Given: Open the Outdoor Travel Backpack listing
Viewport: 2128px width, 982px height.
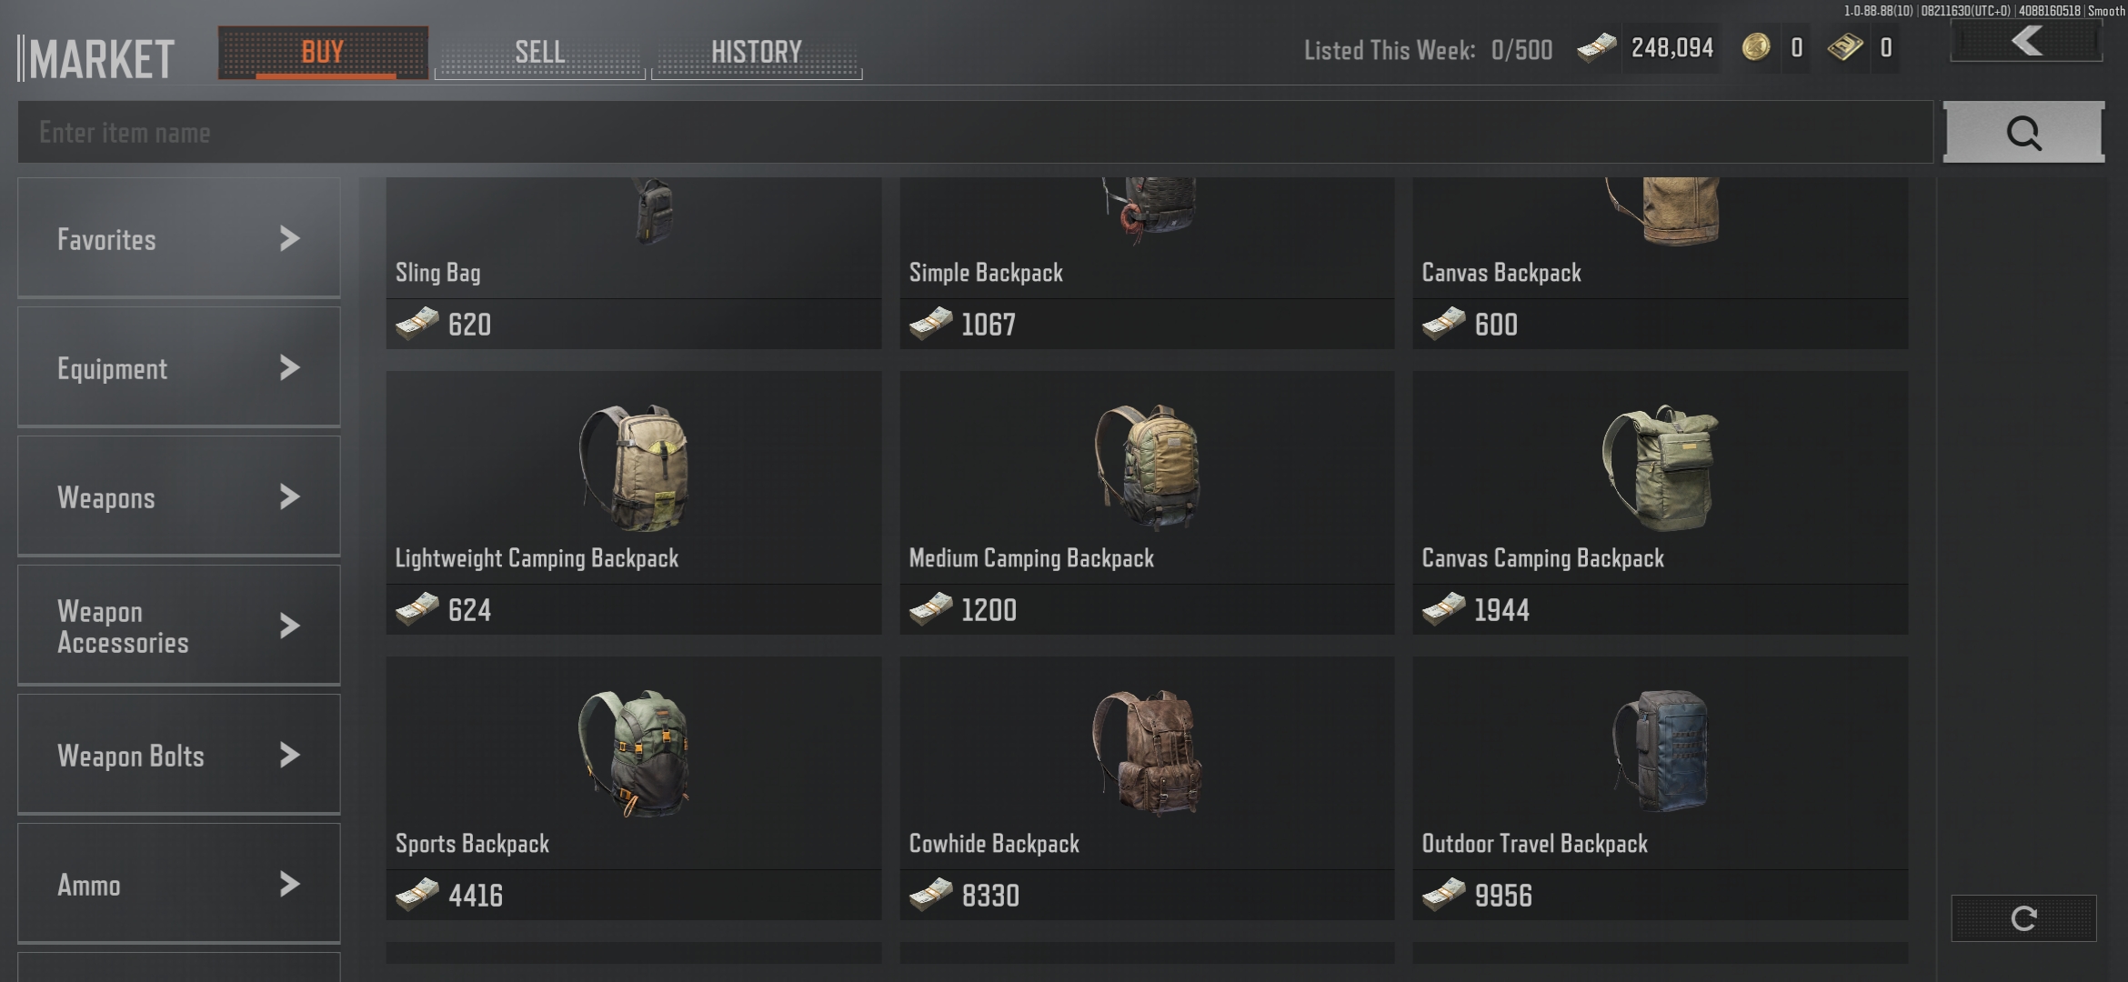Looking at the screenshot, I should [1660, 788].
